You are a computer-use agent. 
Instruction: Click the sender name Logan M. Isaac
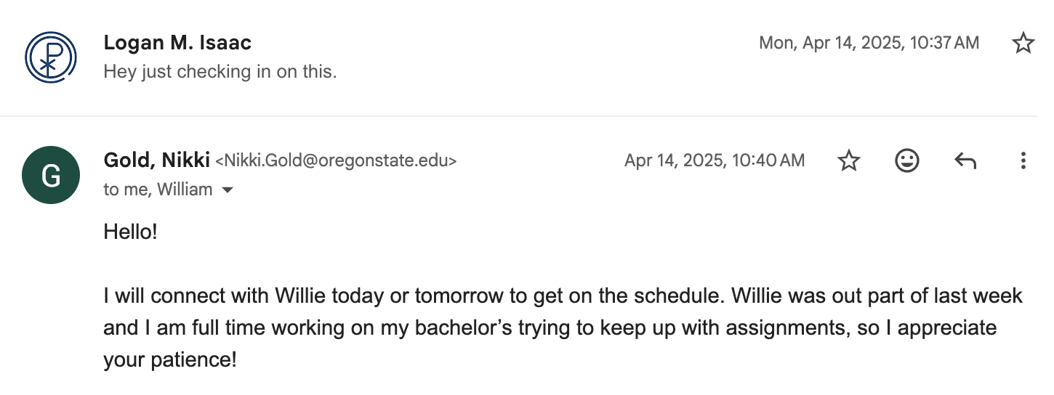coord(177,43)
